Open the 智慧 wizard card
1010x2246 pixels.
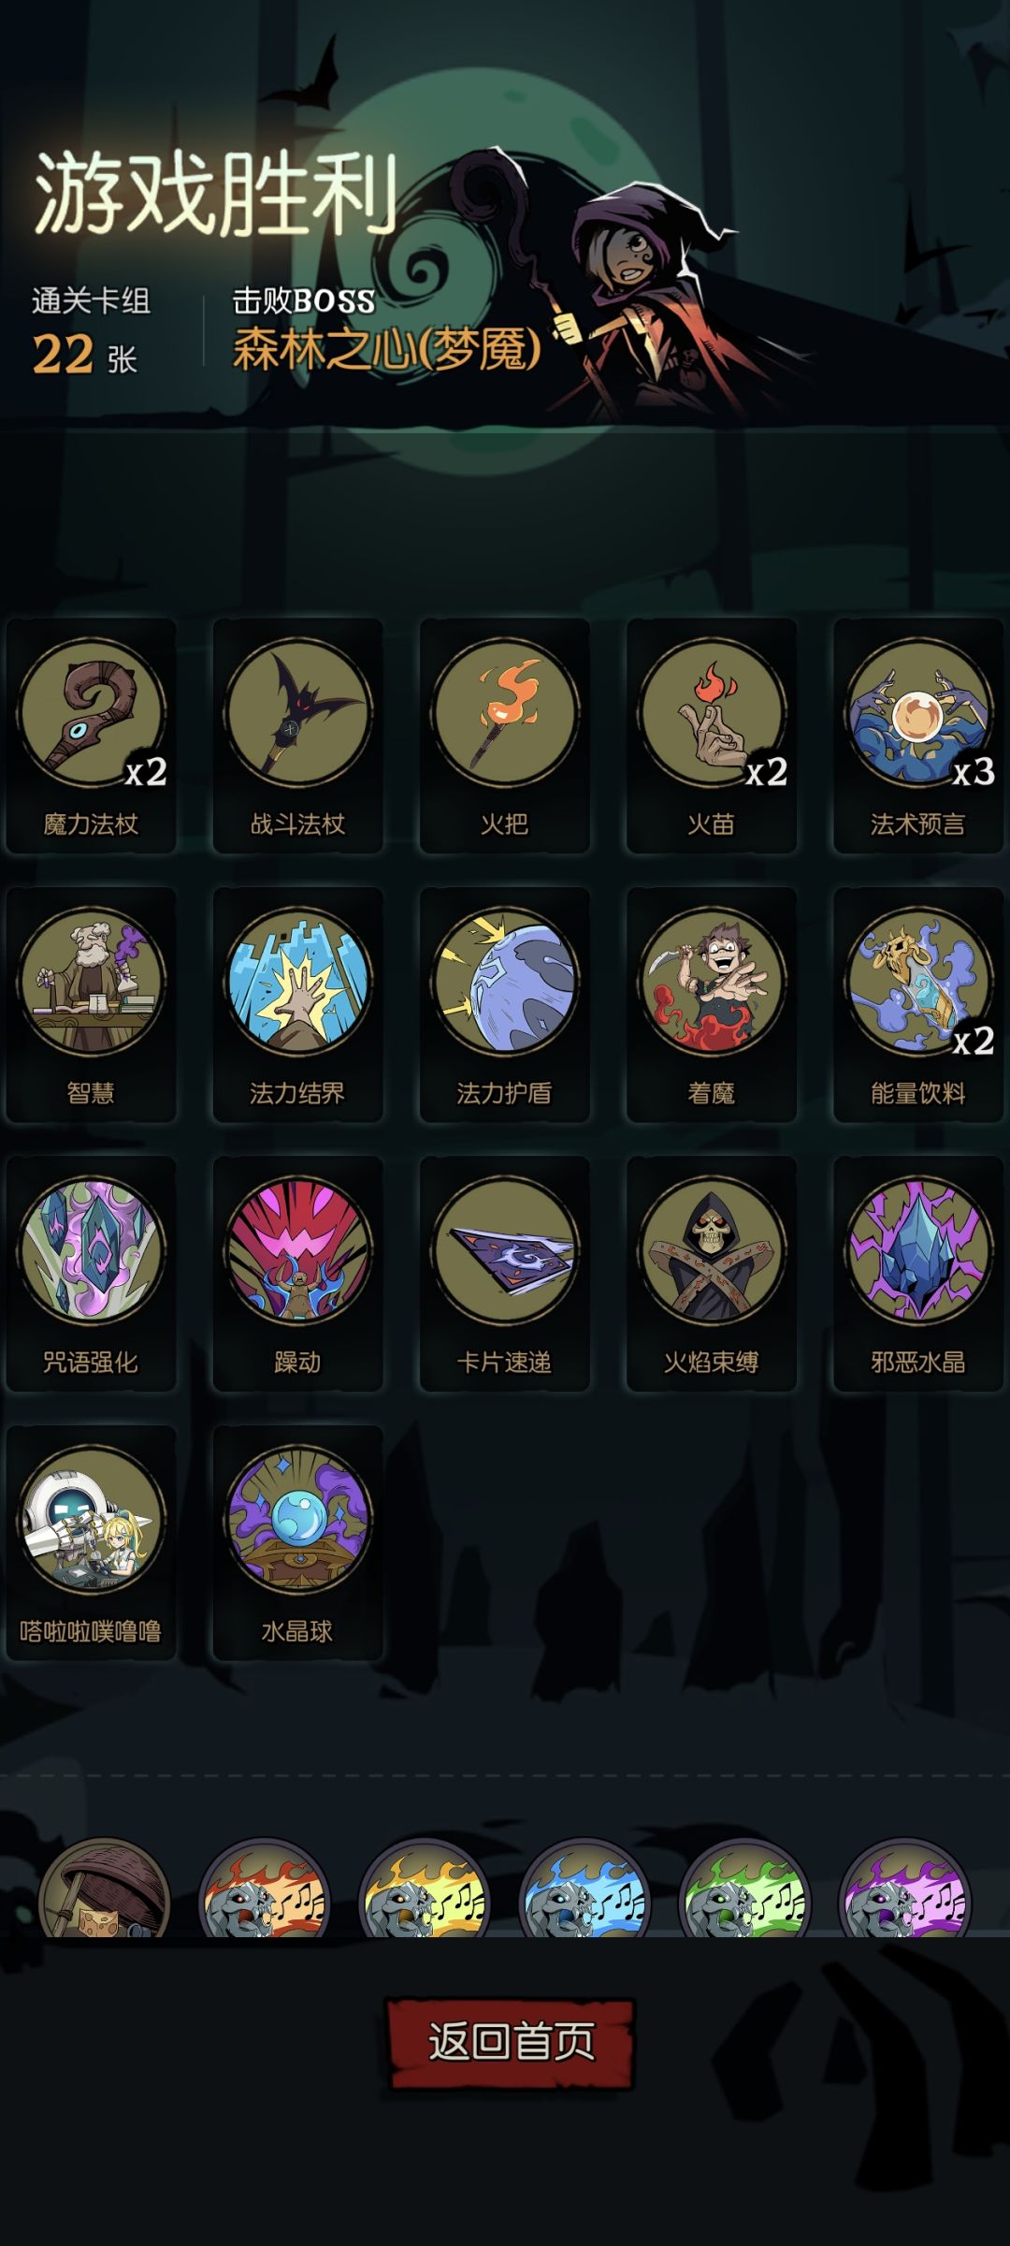[91, 1005]
